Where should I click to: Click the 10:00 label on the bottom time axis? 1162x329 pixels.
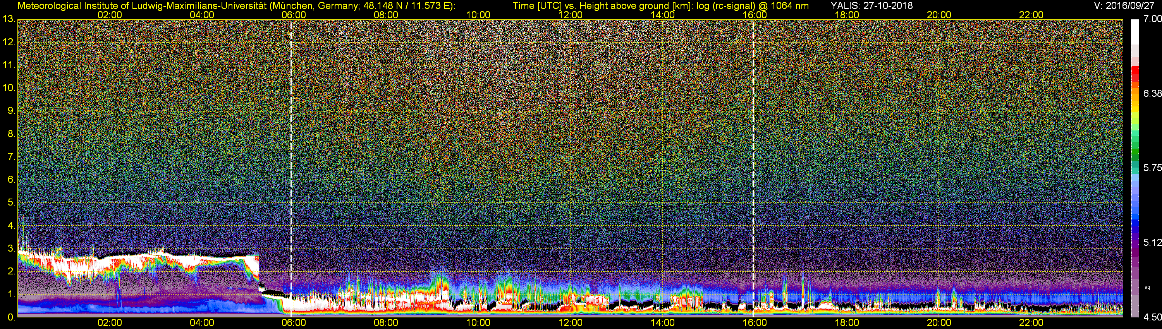[478, 323]
